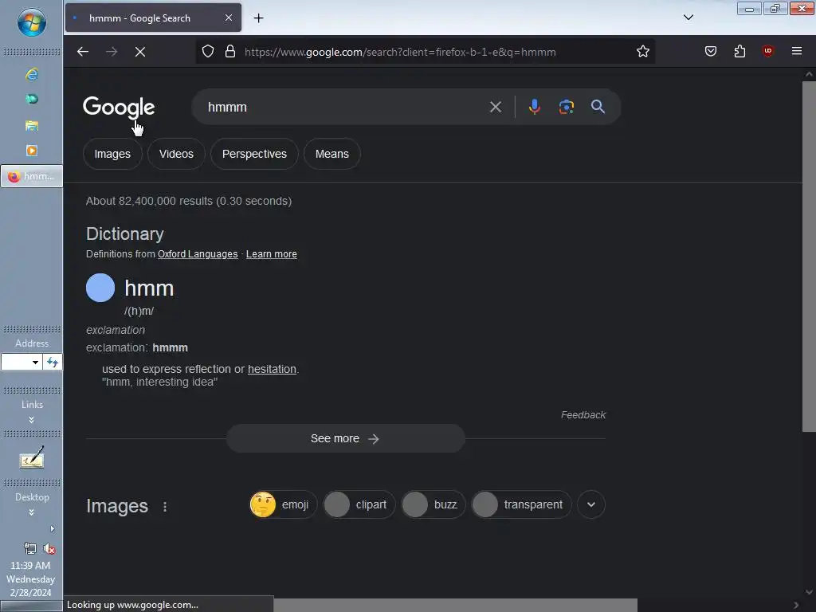This screenshot has height=612, width=816.
Task: Filter images by transparent chip
Action: (x=521, y=504)
